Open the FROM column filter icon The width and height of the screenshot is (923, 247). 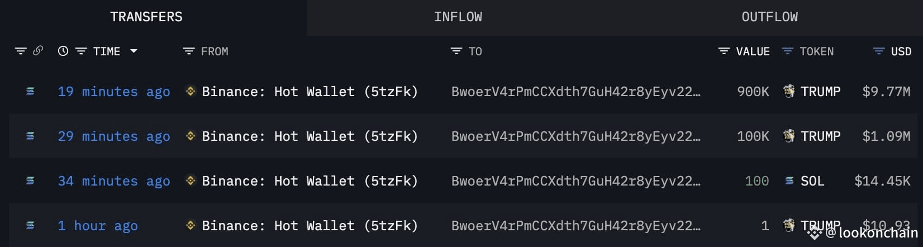click(189, 51)
